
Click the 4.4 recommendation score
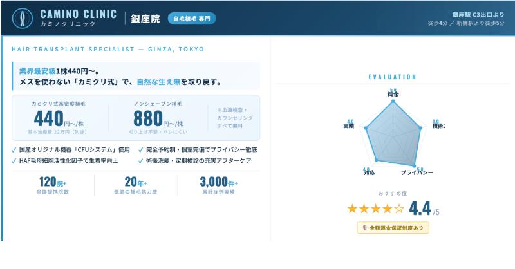point(420,208)
